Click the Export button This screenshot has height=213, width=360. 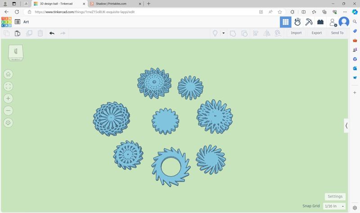coord(317,33)
